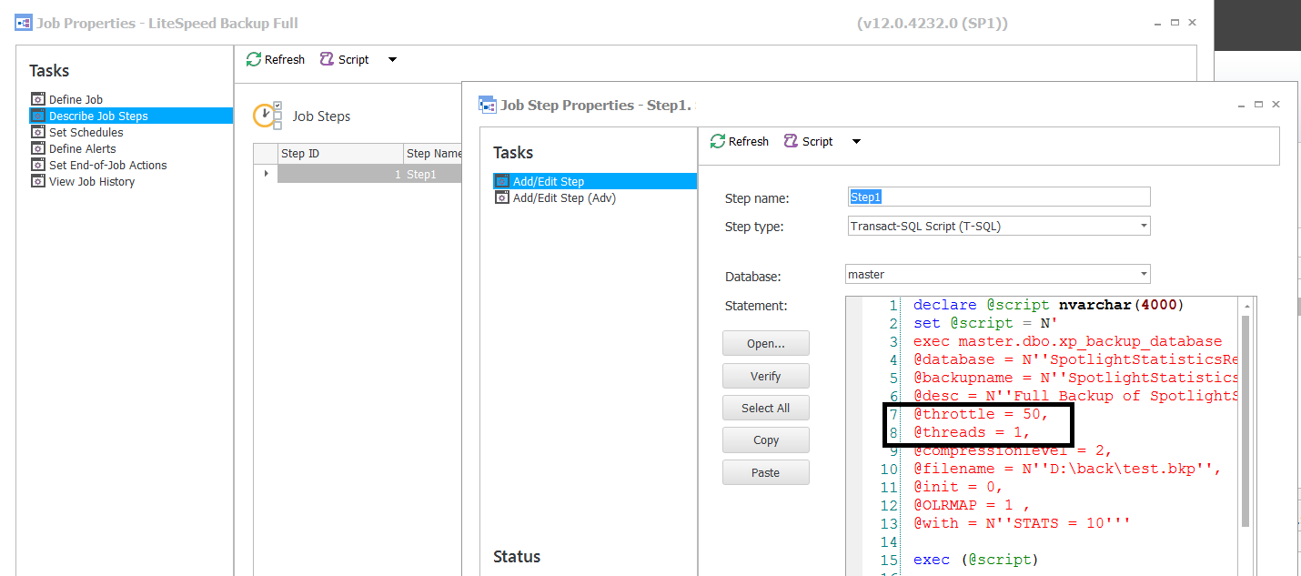1301x576 pixels.
Task: Expand Step type dropdown
Action: click(1143, 226)
